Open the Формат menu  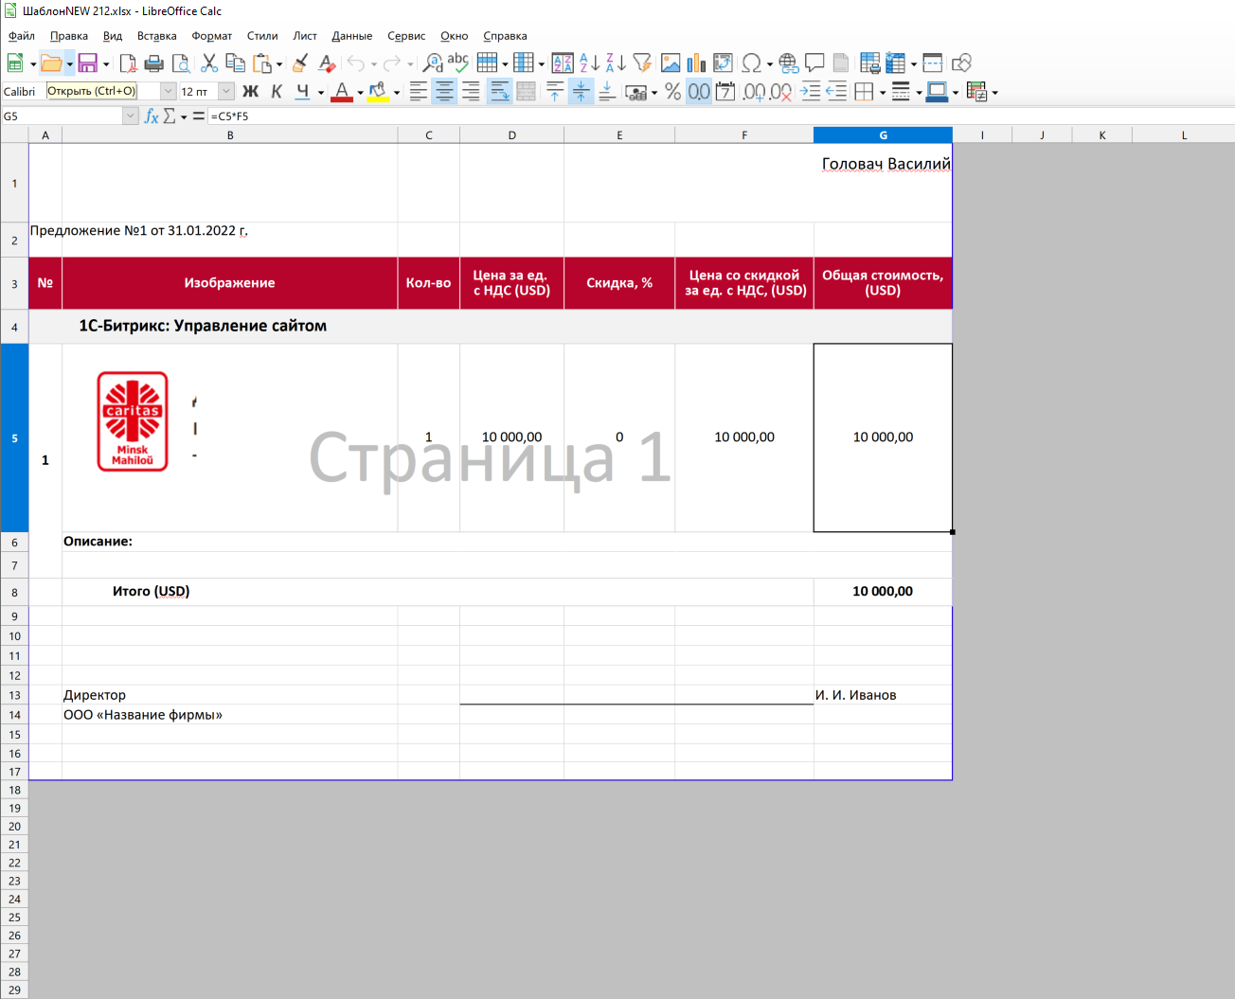tap(211, 36)
